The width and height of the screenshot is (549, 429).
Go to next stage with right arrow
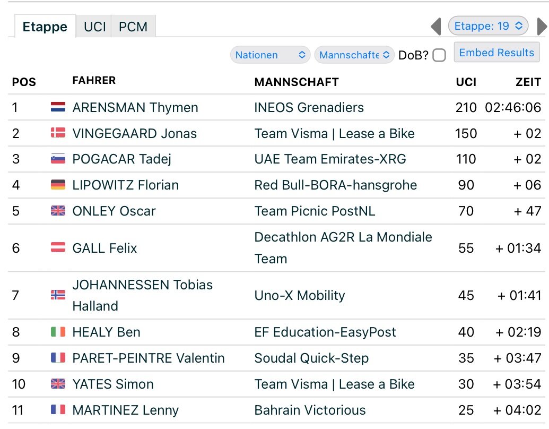point(542,27)
